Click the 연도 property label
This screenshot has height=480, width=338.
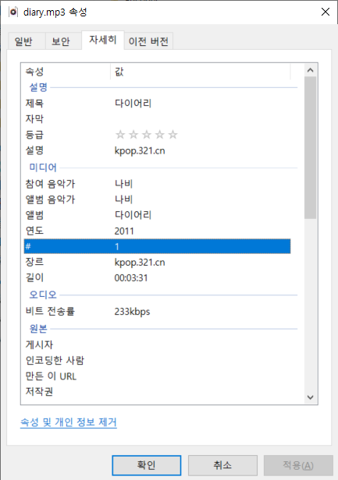(34, 231)
